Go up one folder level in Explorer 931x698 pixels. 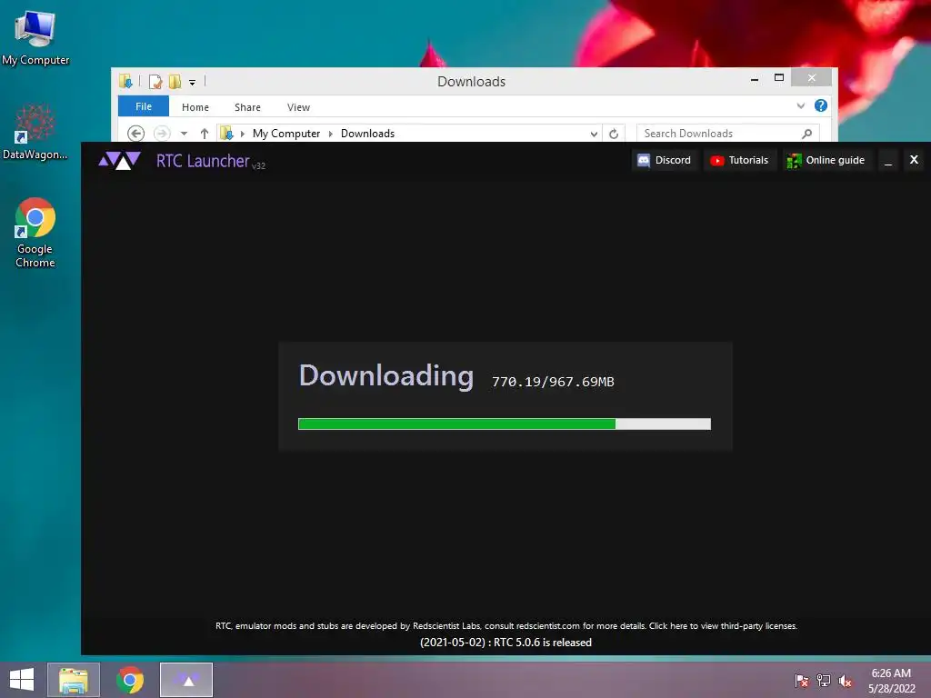[205, 134]
